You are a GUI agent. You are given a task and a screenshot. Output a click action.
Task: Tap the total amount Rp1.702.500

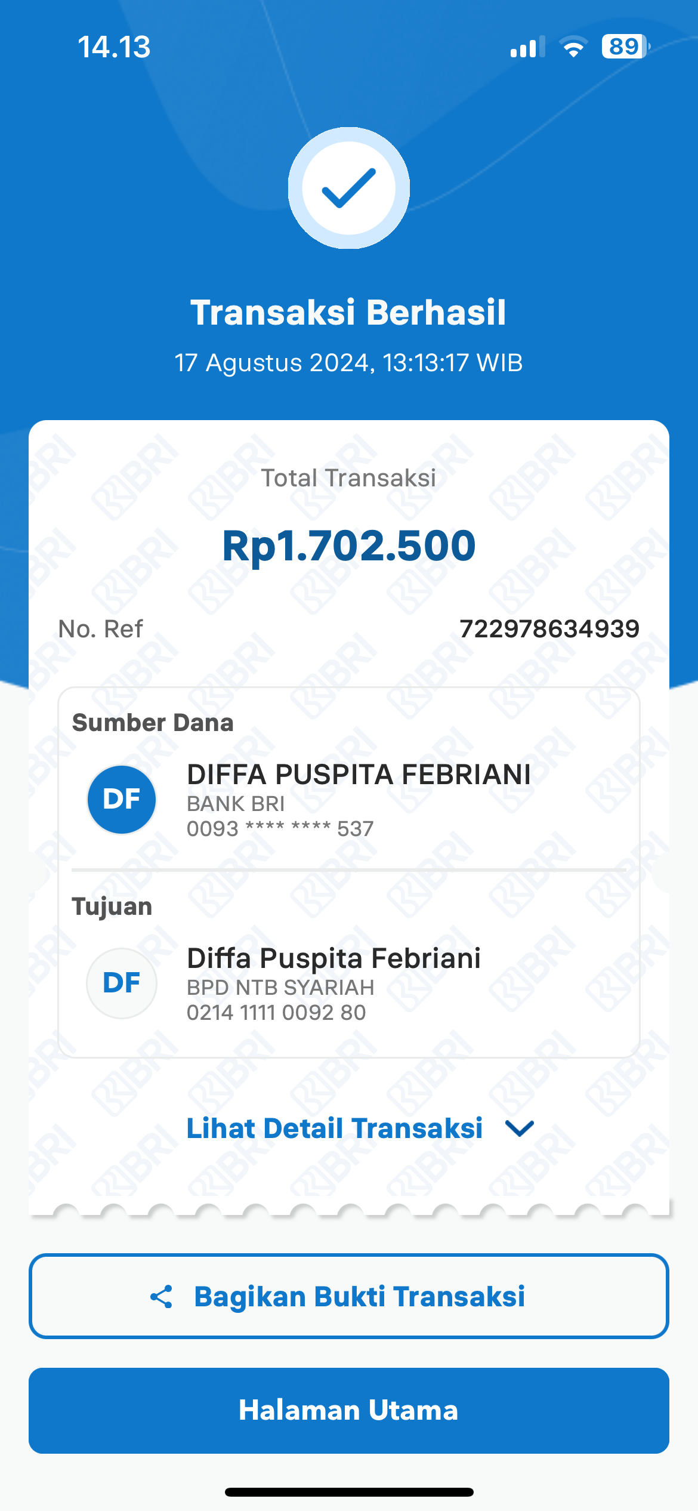[348, 546]
